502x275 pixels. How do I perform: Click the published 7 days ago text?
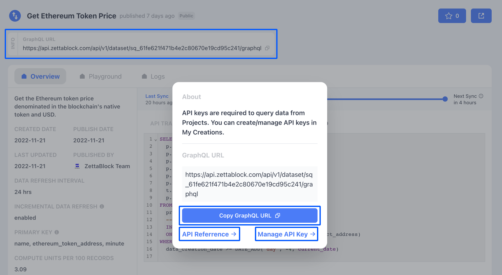147,16
